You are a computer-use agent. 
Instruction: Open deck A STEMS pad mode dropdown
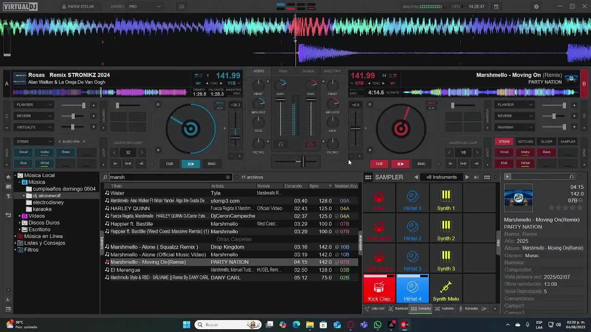pos(34,142)
